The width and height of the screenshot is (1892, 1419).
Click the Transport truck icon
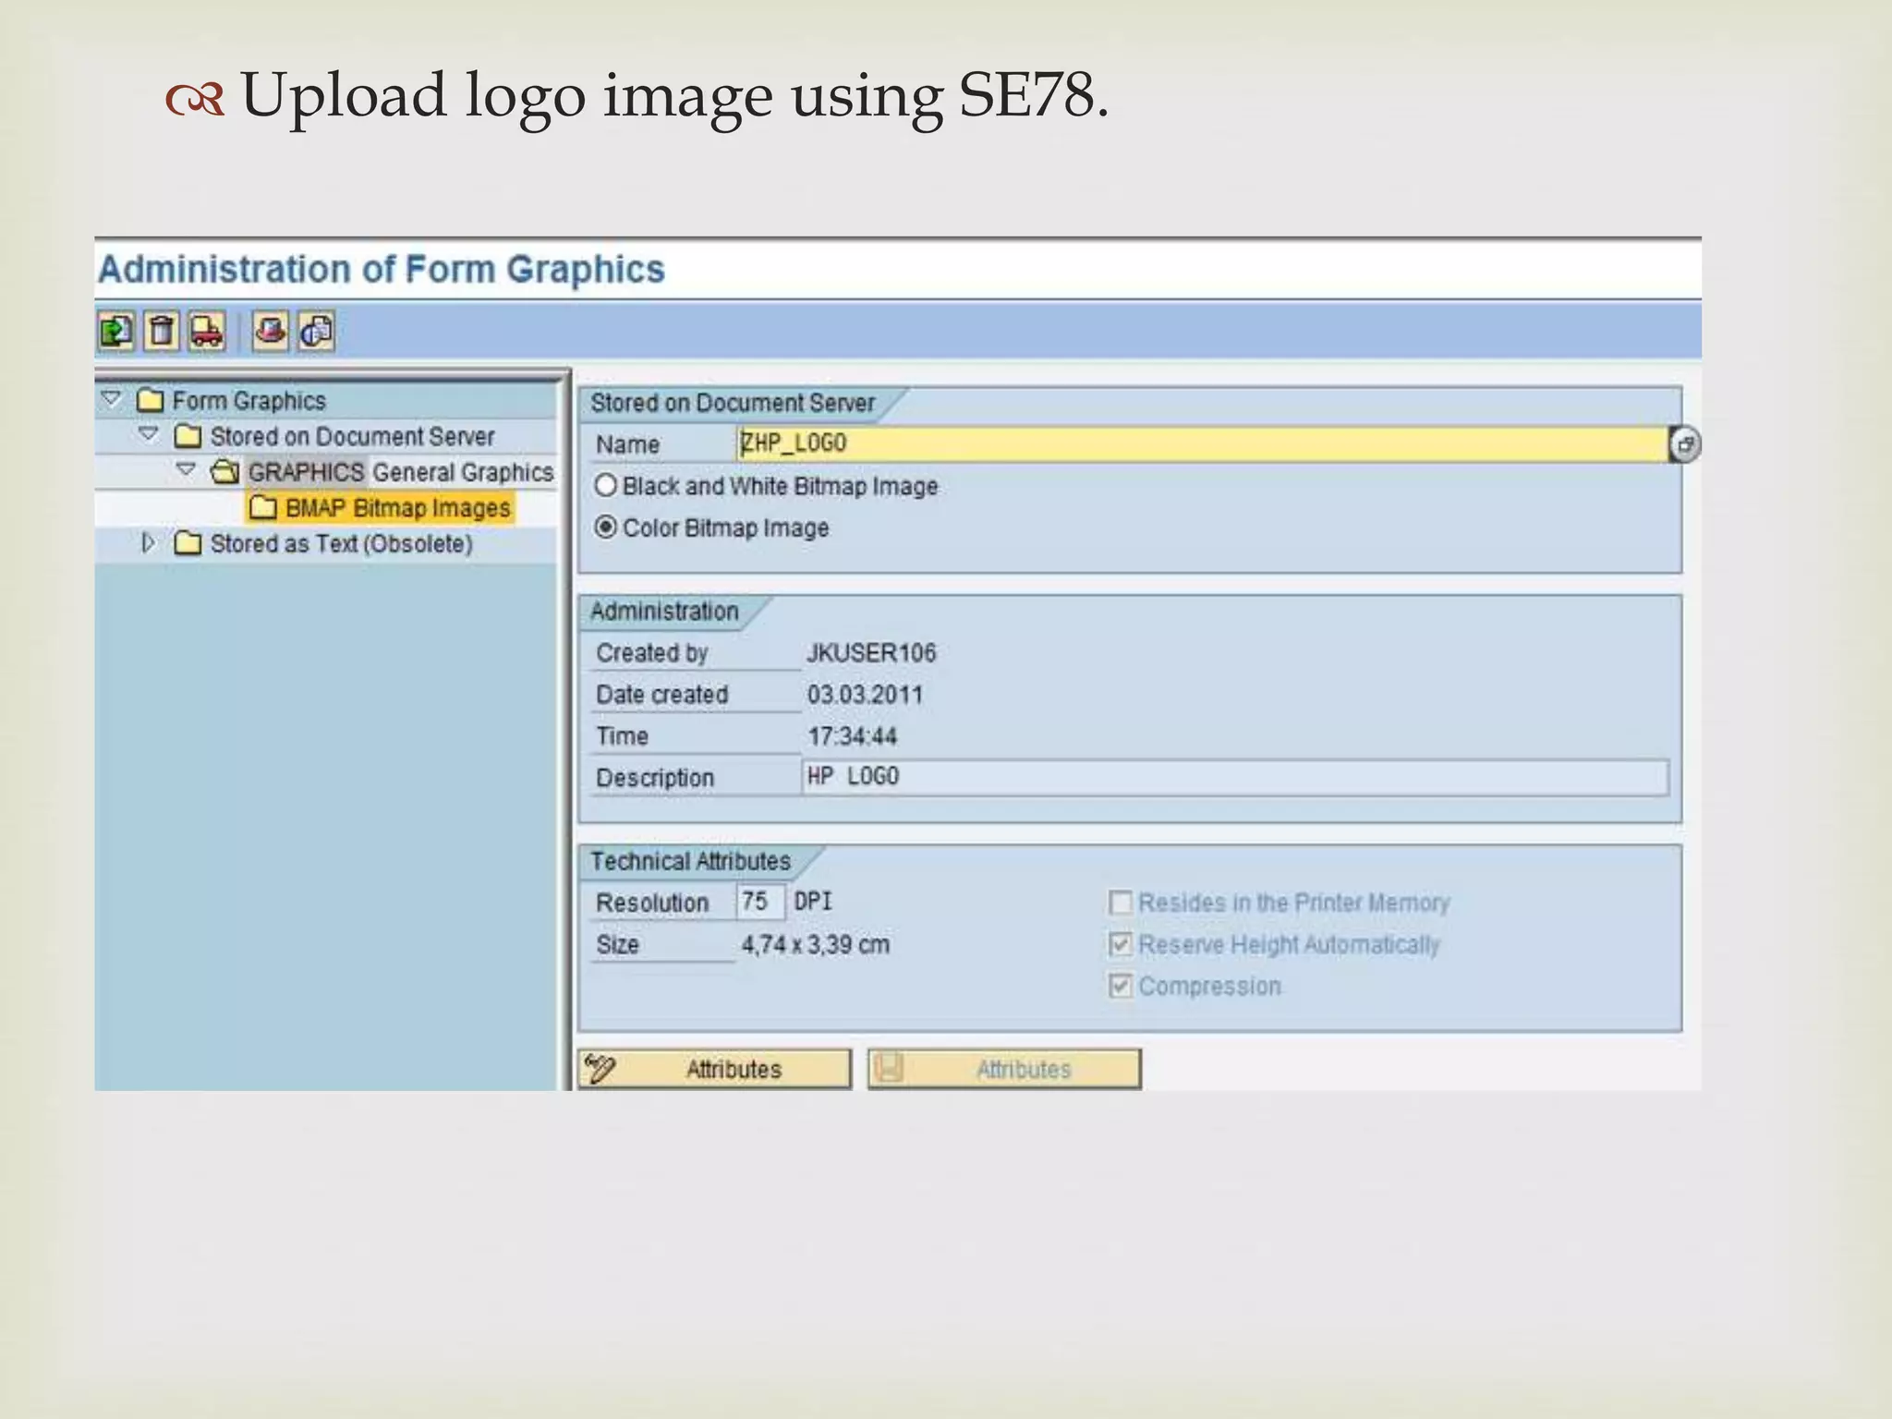coord(207,331)
